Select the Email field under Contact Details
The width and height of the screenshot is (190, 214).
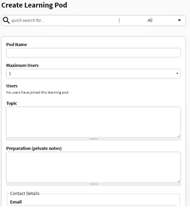point(94,206)
